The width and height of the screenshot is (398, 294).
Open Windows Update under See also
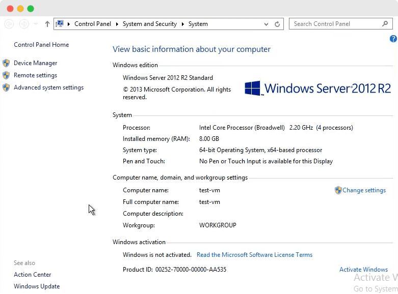click(37, 286)
